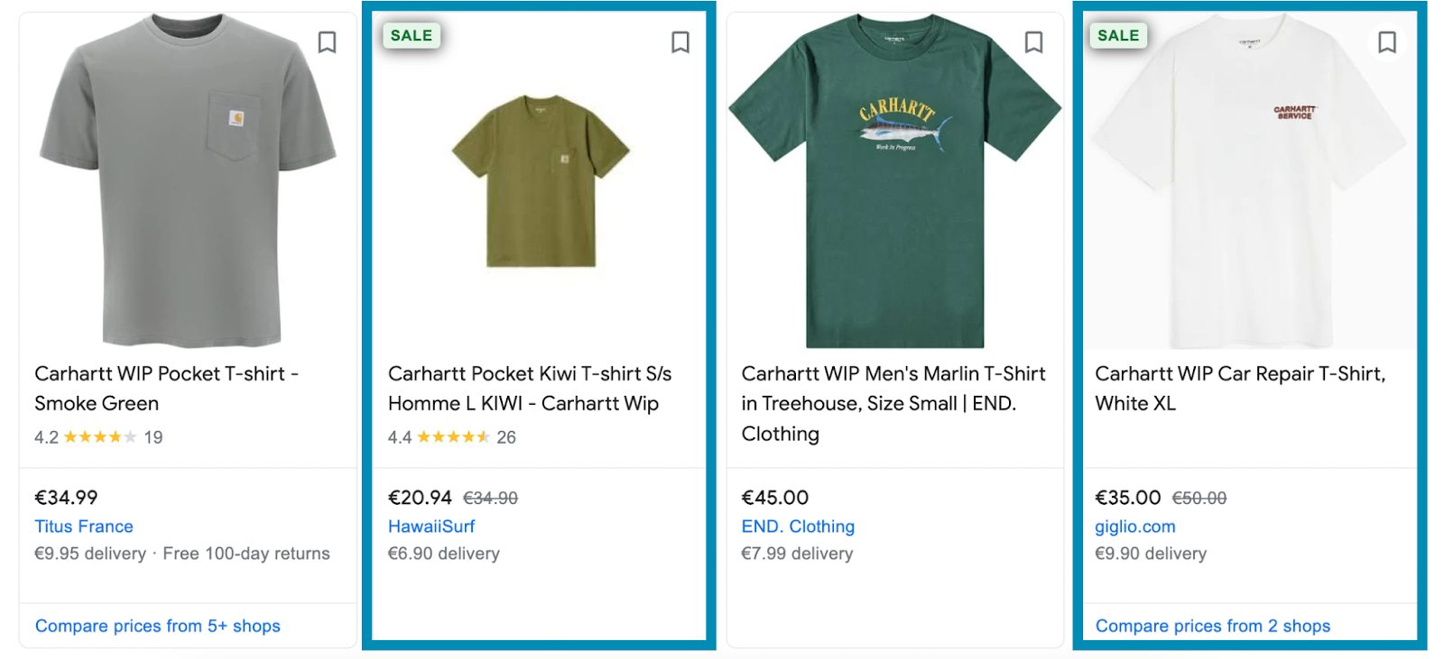Save the Car Repair T-Shirt bookmark
Viewport: 1444px width, 659px height.
1387,42
